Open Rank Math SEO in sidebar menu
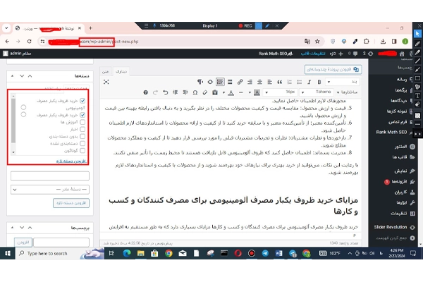The width and height of the screenshot is (423, 282). [391, 132]
